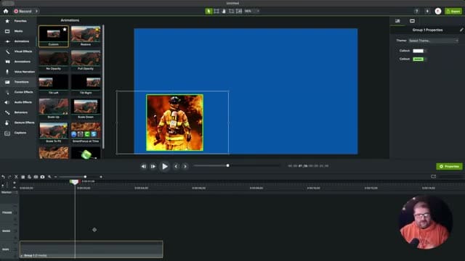
Task: Select the Crop tool
Action: tap(231, 12)
